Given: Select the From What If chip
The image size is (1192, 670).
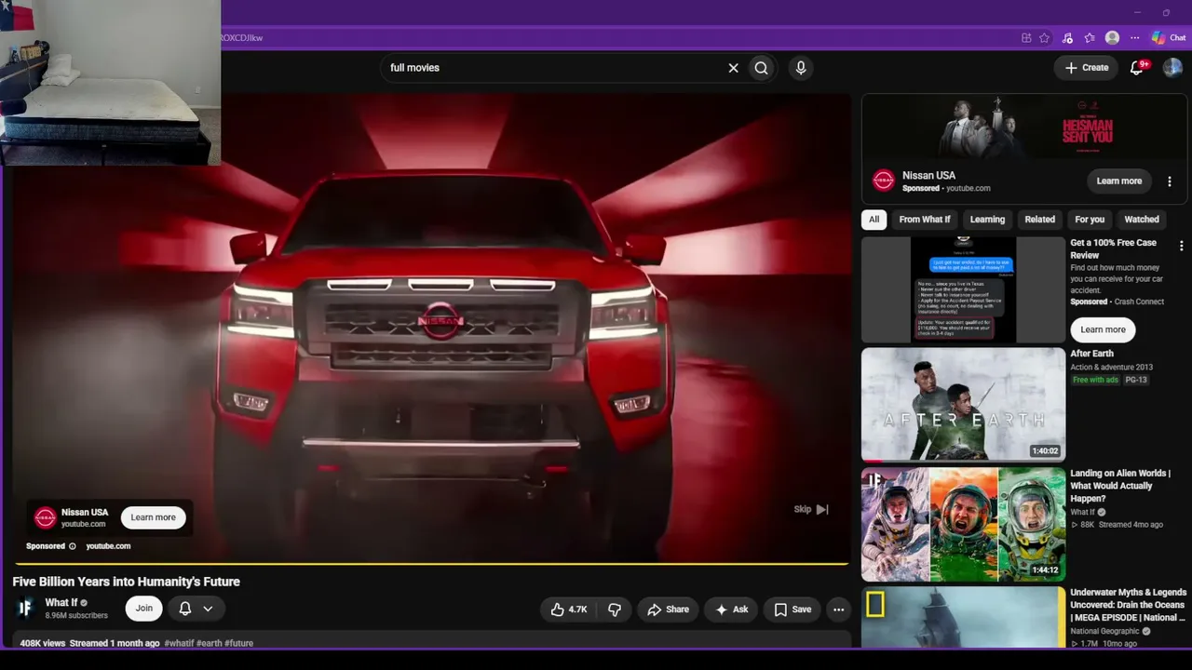Looking at the screenshot, I should point(925,220).
